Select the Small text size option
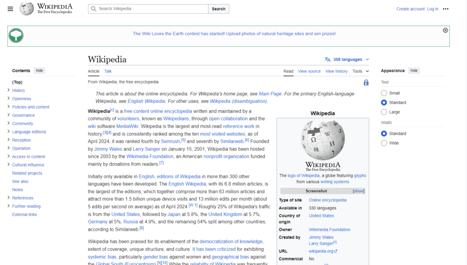The height and width of the screenshot is (265, 467). pyautogui.click(x=384, y=93)
